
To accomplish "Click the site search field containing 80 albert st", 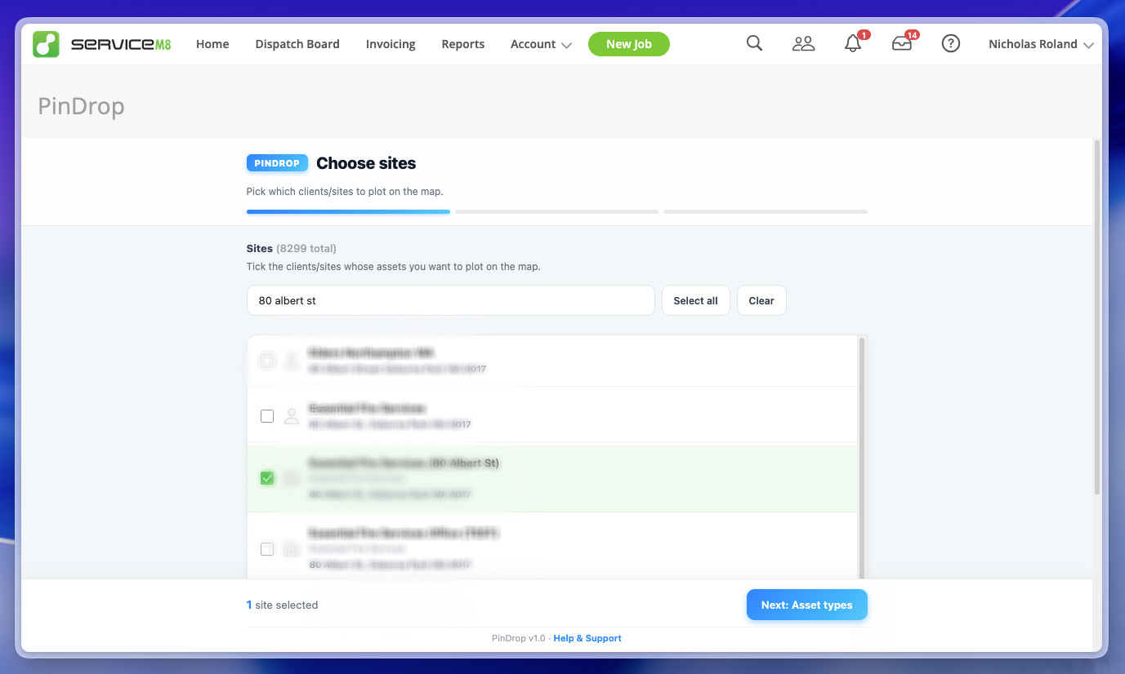I will point(451,300).
